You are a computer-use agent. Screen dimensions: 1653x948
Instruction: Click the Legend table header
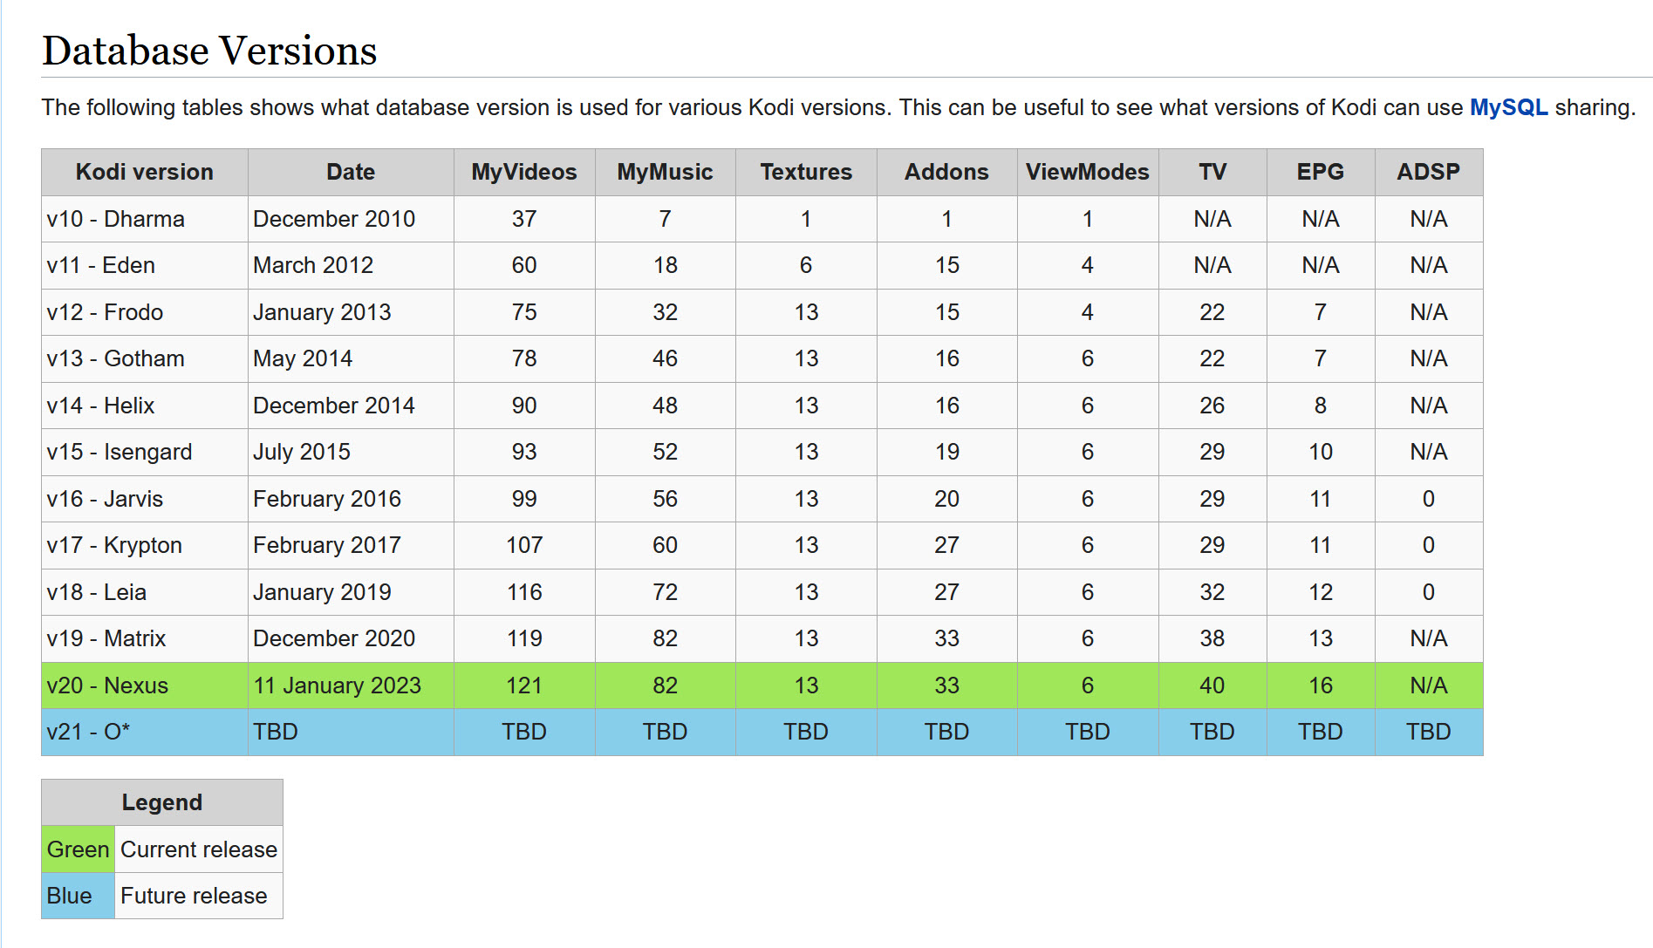tap(162, 802)
